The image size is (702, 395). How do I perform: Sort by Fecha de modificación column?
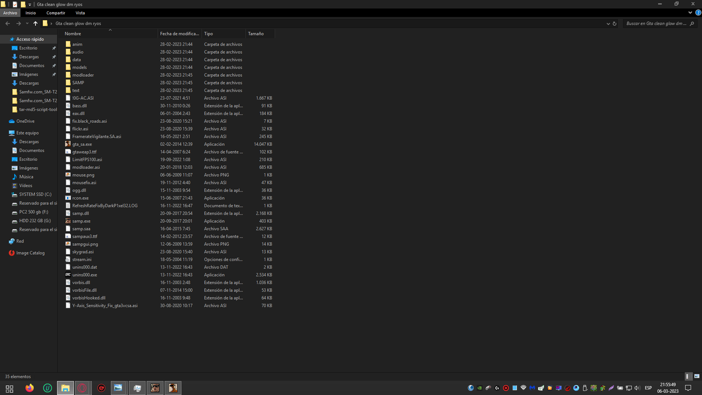180,34
